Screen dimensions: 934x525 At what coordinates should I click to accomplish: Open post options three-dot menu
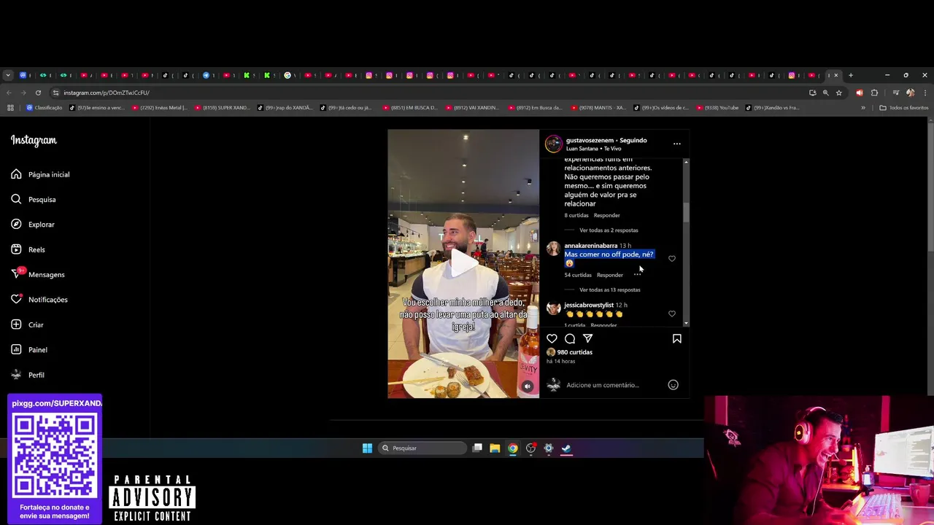pos(676,144)
